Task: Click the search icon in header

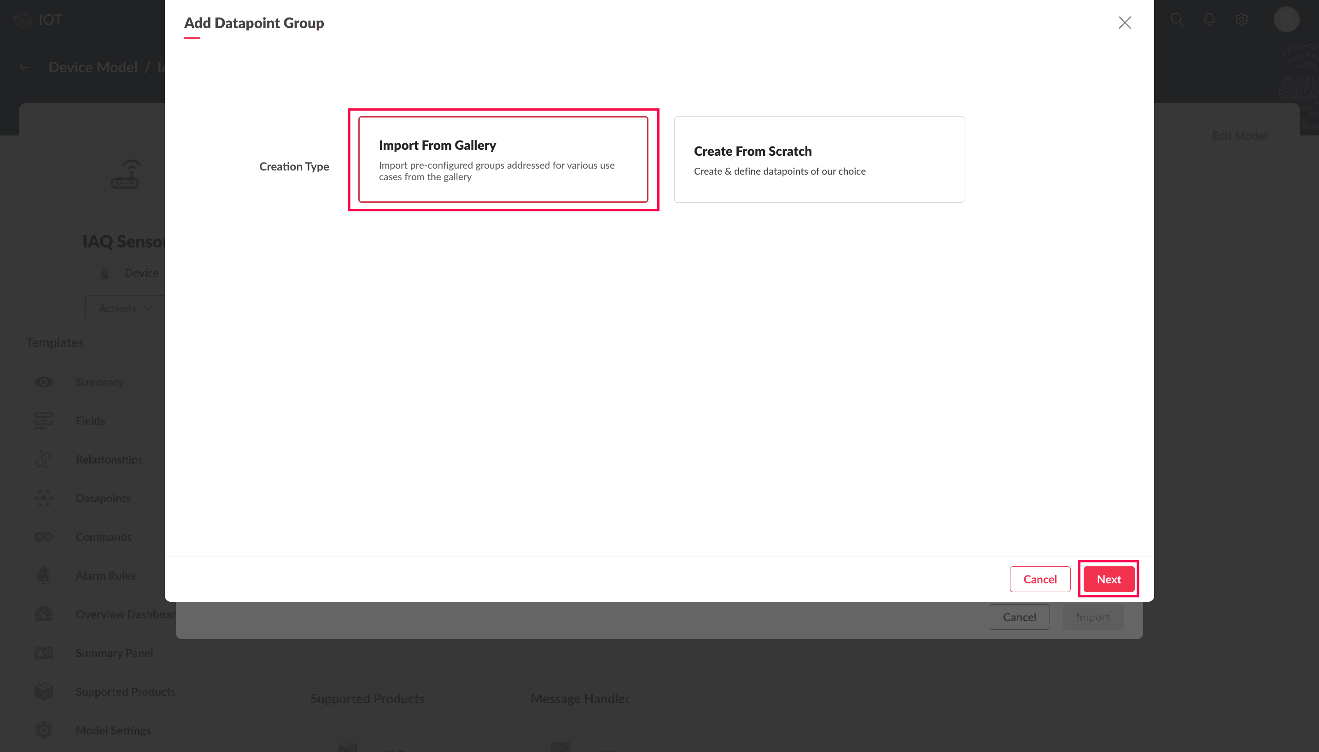Action: (x=1177, y=20)
